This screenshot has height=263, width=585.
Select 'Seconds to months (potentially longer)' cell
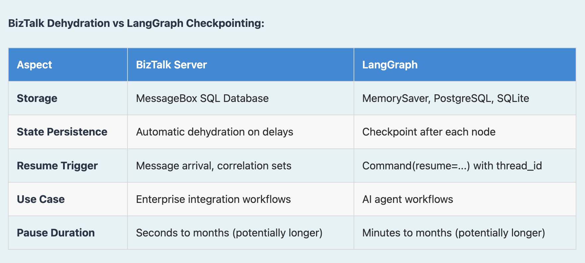click(x=241, y=232)
